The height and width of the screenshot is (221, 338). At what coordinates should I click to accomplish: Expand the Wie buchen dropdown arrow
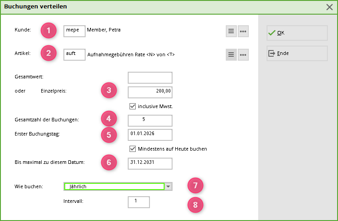pos(168,187)
